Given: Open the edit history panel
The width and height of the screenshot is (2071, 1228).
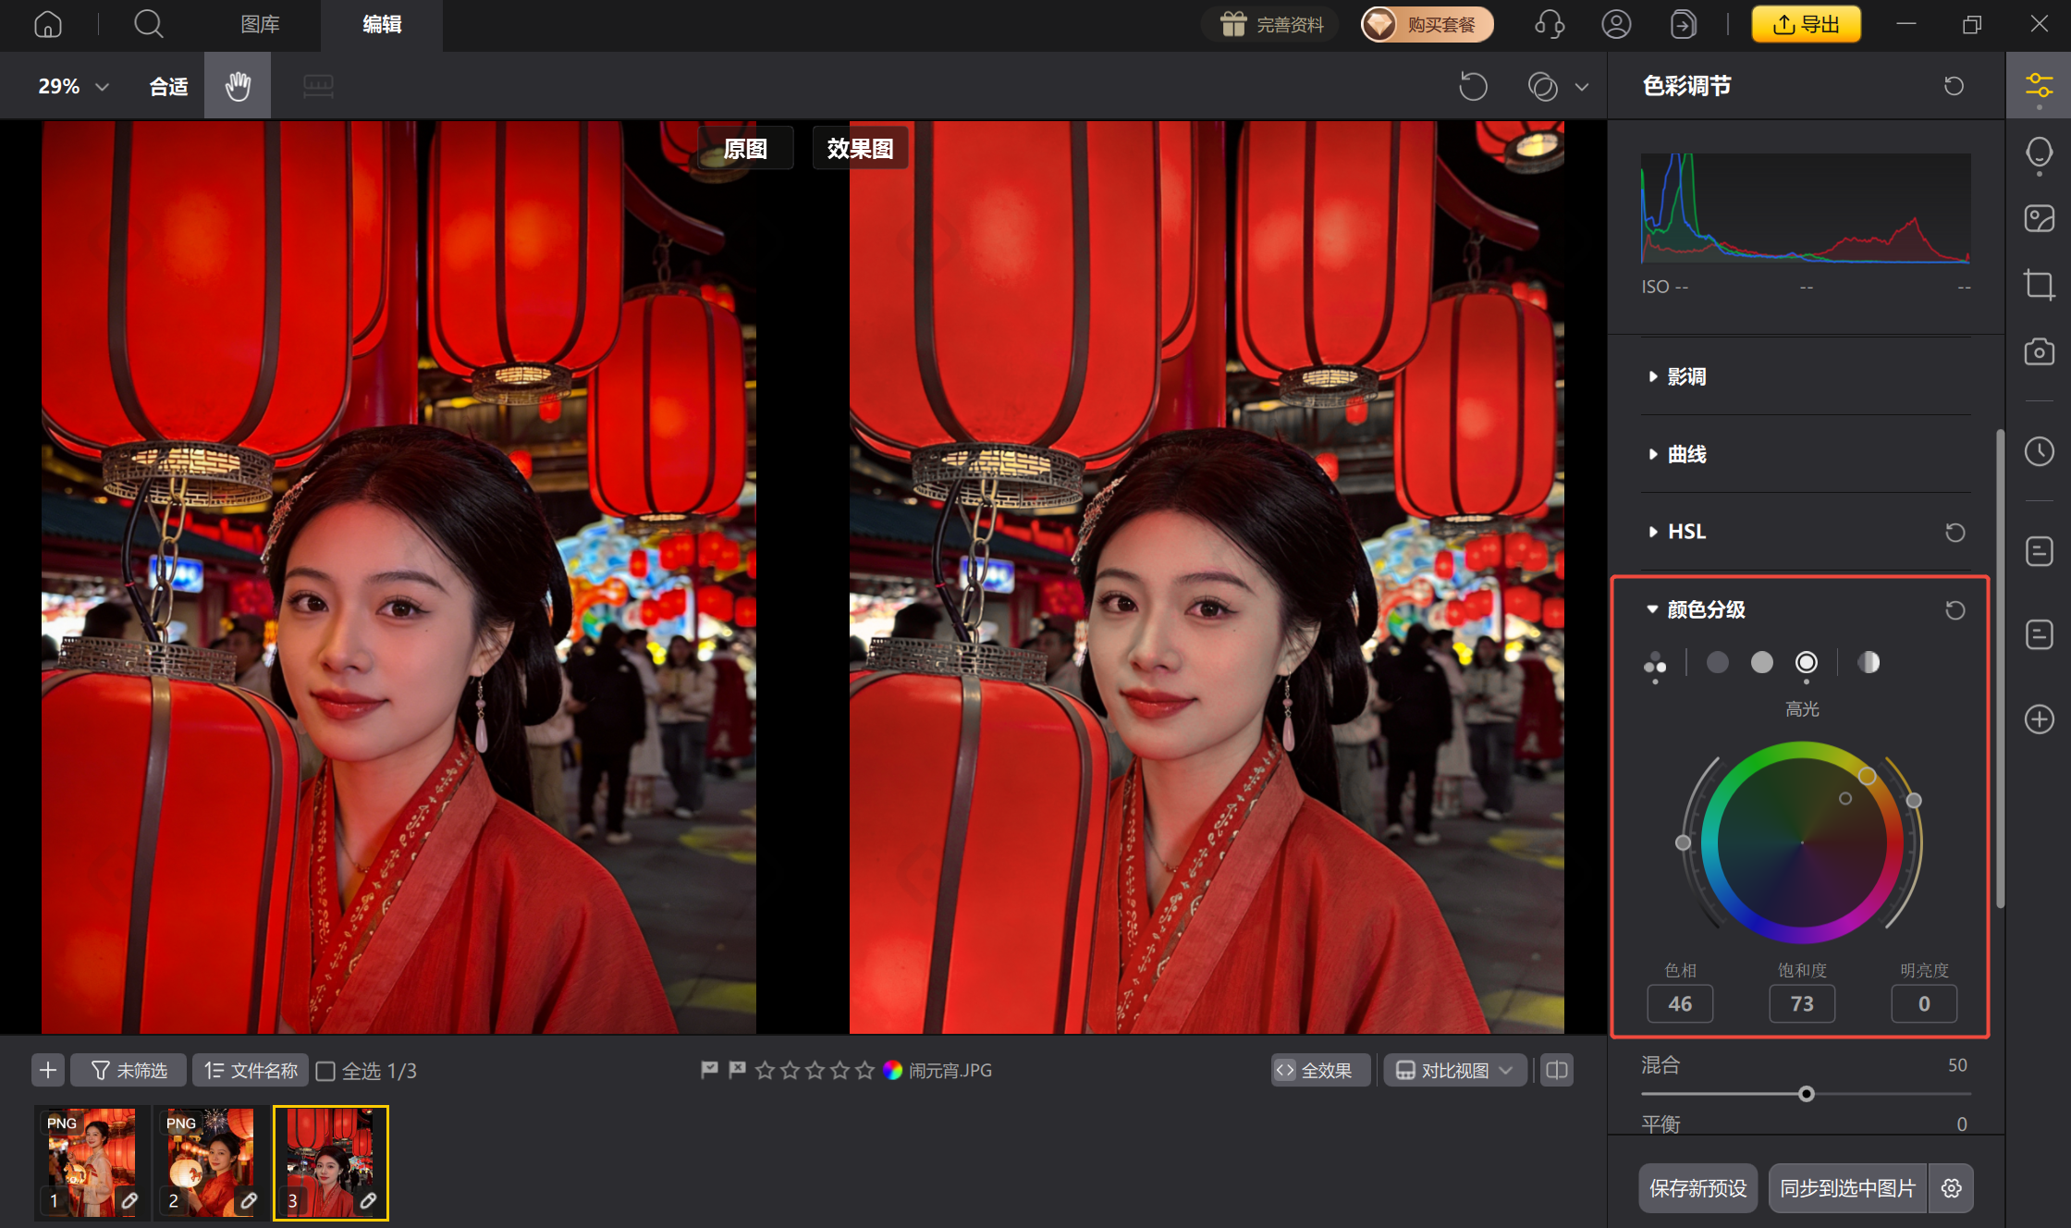Looking at the screenshot, I should pos(2038,452).
